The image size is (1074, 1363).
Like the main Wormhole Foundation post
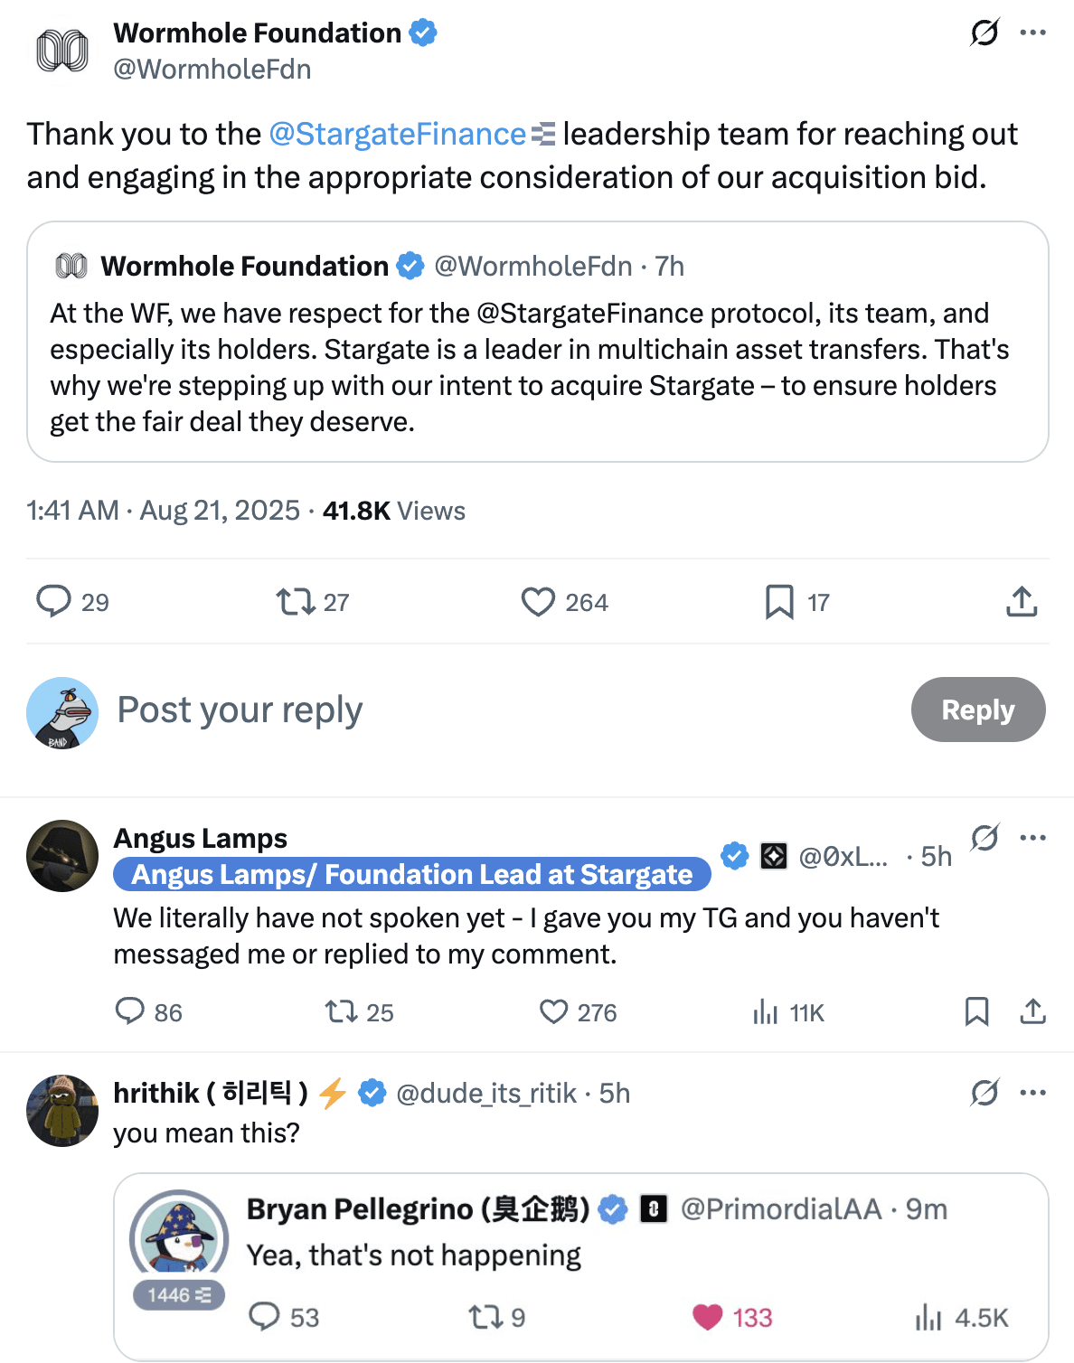pos(538,602)
